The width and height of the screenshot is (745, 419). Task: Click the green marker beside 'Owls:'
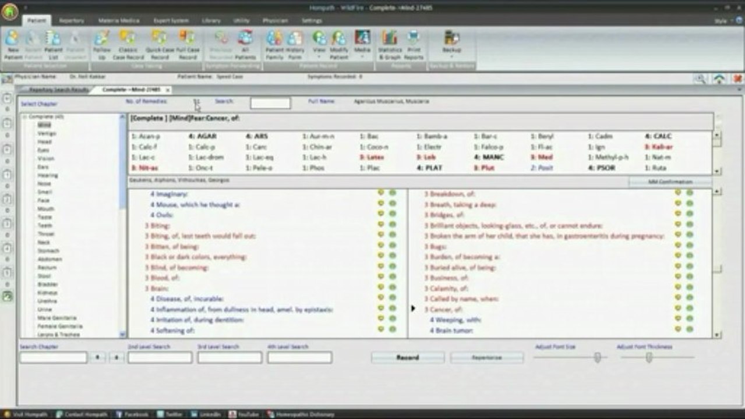(x=393, y=215)
